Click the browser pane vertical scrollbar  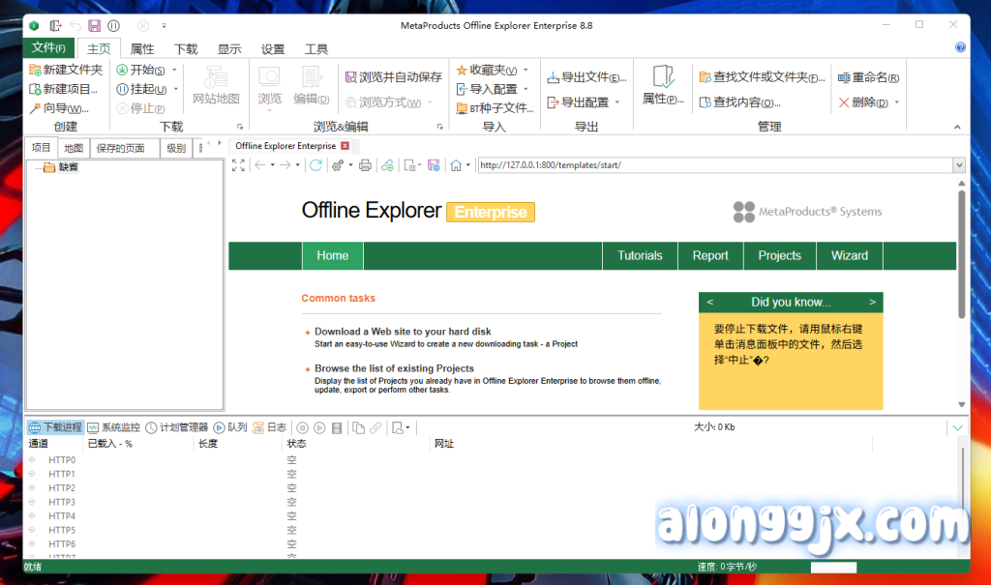coord(961,253)
